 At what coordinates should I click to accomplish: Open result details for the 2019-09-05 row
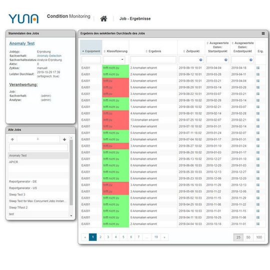(x=258, y=81)
